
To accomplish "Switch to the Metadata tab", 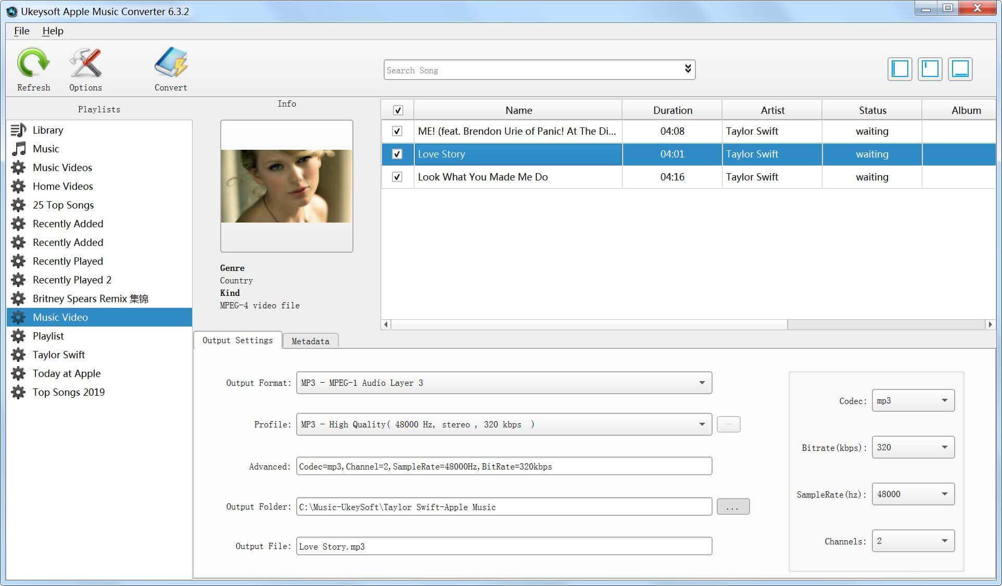I will [x=310, y=341].
